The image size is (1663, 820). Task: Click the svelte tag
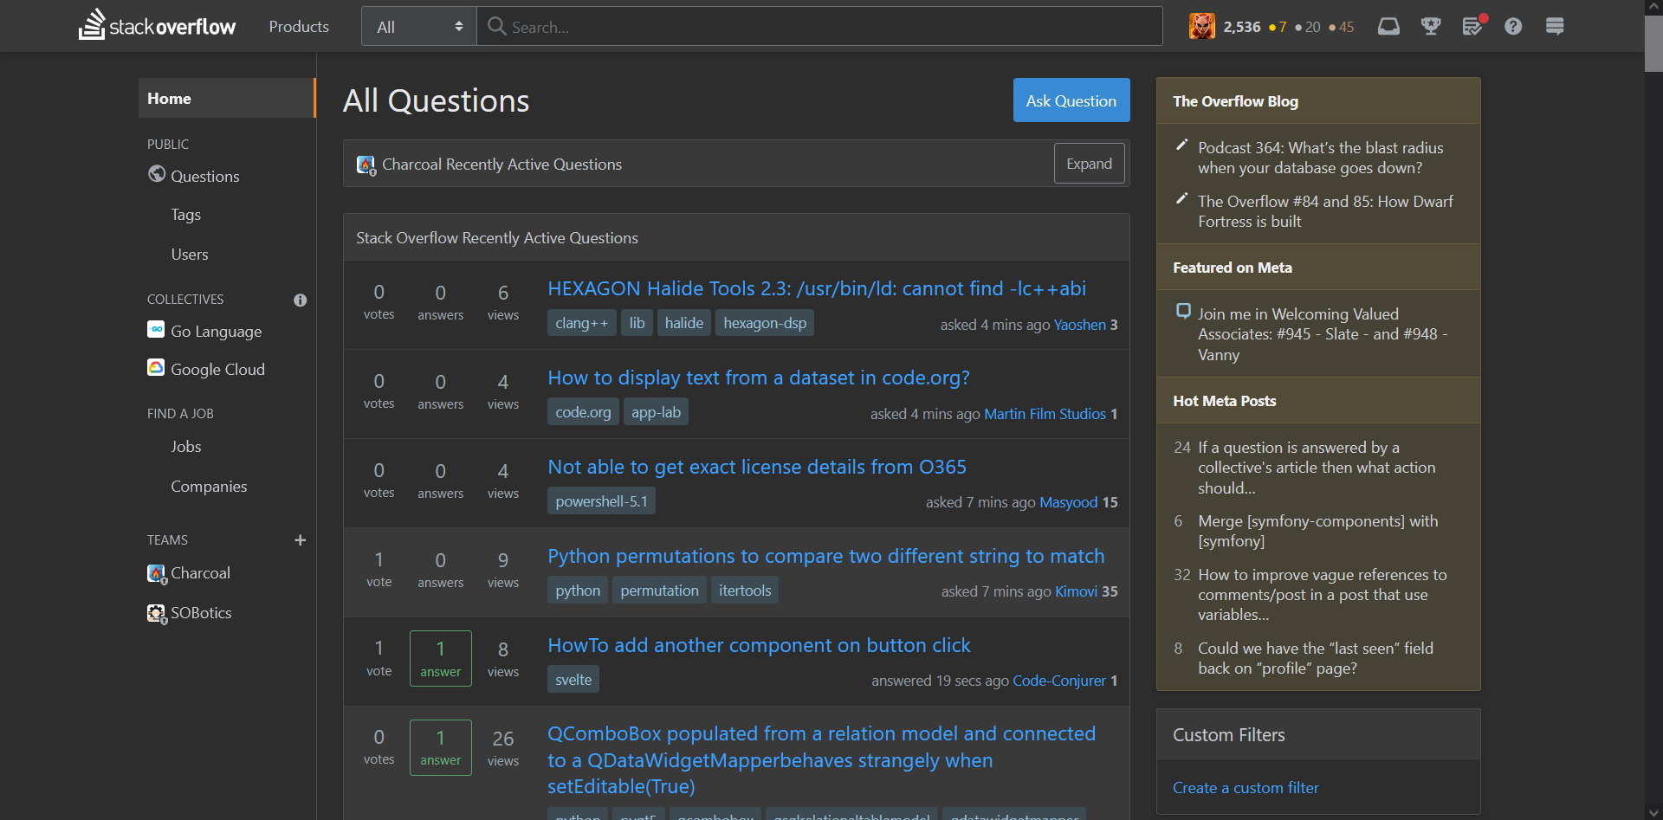pyautogui.click(x=573, y=680)
